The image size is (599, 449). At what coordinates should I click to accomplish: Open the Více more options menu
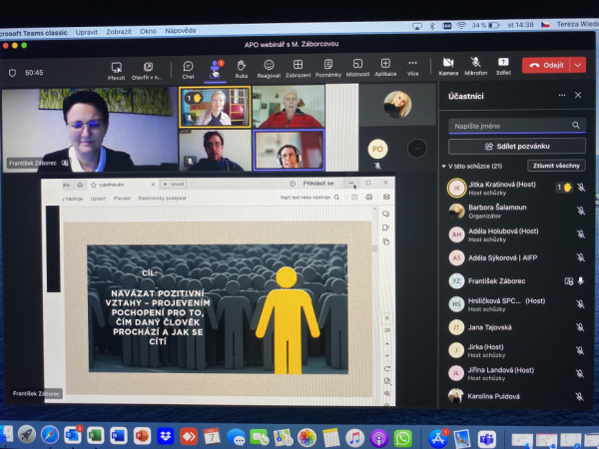pyautogui.click(x=413, y=68)
